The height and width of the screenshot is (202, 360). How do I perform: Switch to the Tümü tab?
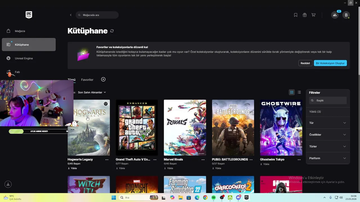[71, 80]
